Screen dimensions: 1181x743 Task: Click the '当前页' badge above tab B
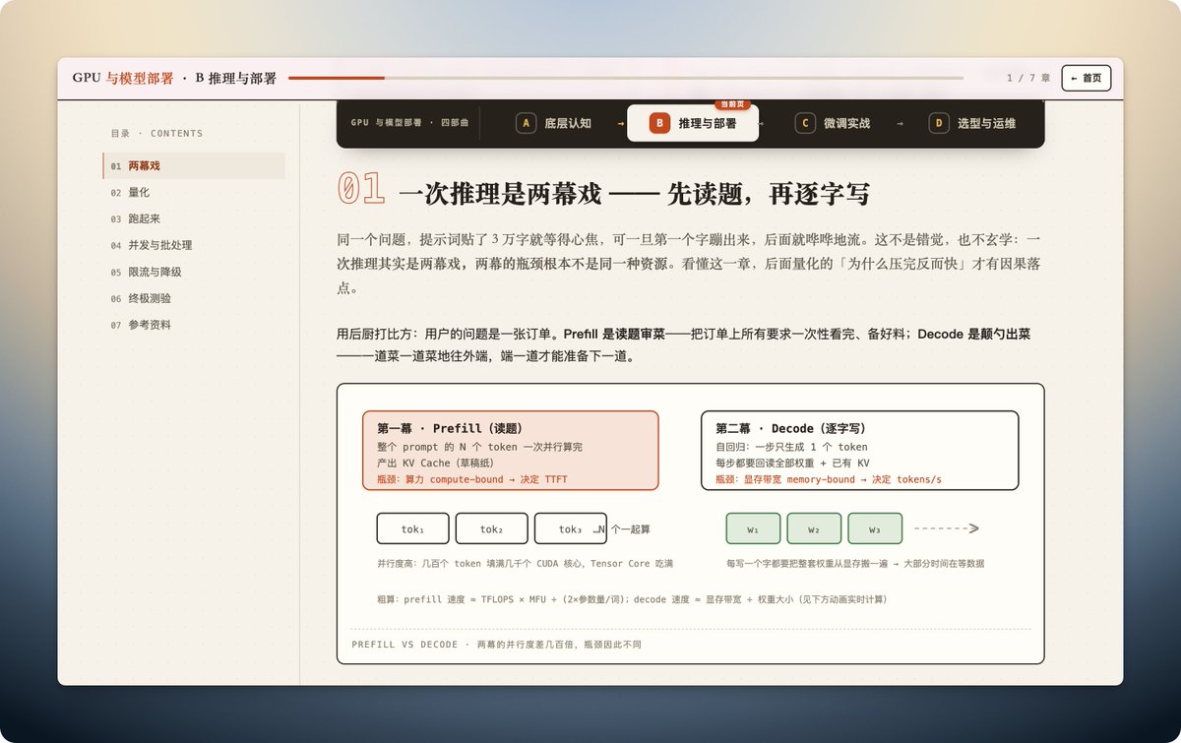click(x=730, y=103)
